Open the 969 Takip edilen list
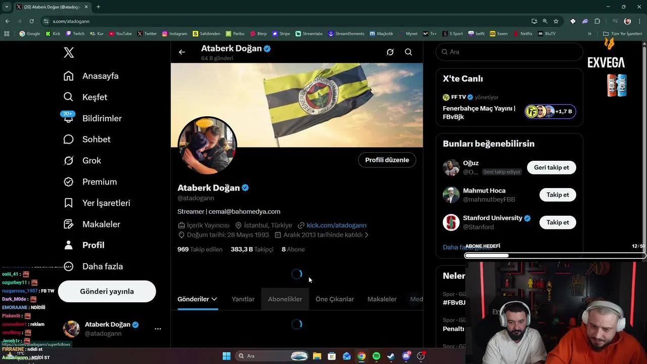Image resolution: width=647 pixels, height=364 pixels. pyautogui.click(x=200, y=249)
